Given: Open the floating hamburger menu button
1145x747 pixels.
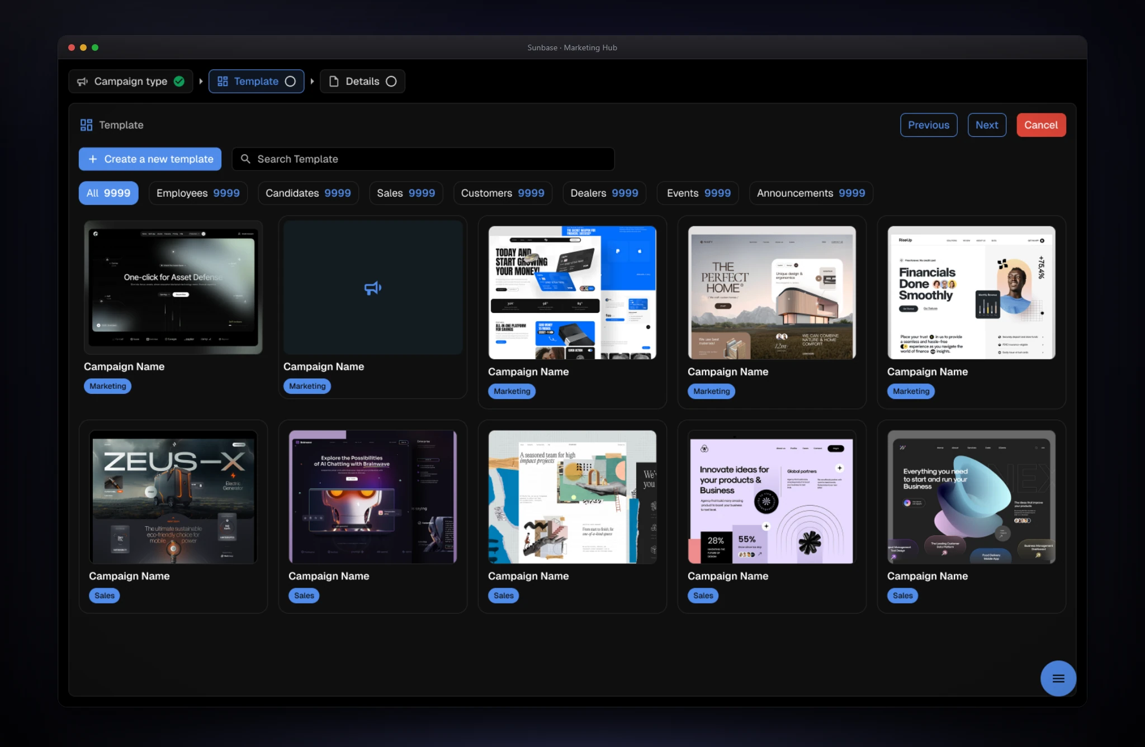Looking at the screenshot, I should coord(1058,678).
